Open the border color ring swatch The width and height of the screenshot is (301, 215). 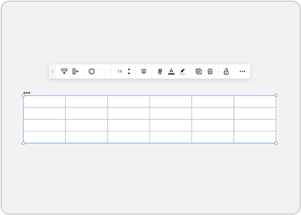pos(92,71)
